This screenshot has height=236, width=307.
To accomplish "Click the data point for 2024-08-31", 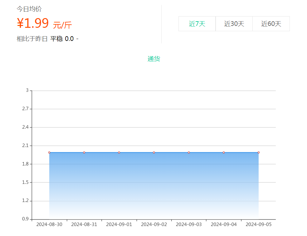I will tap(84, 152).
